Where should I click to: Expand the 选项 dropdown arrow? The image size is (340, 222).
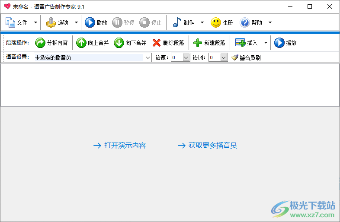coord(76,22)
